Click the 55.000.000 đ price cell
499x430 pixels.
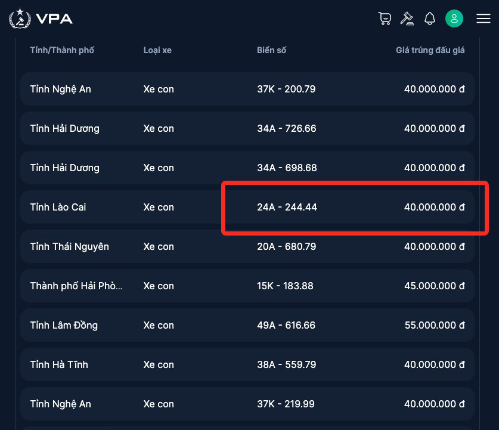click(x=434, y=326)
